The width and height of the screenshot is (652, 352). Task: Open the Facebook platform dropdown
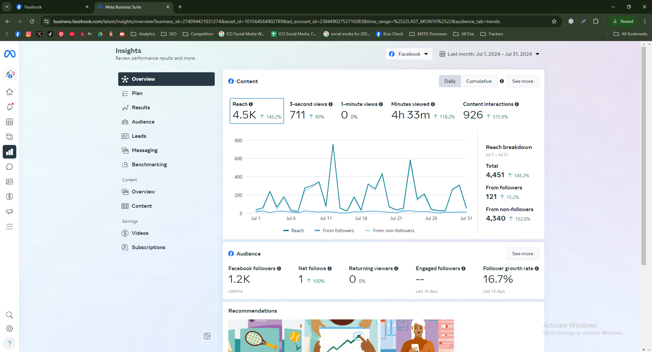[409, 54]
